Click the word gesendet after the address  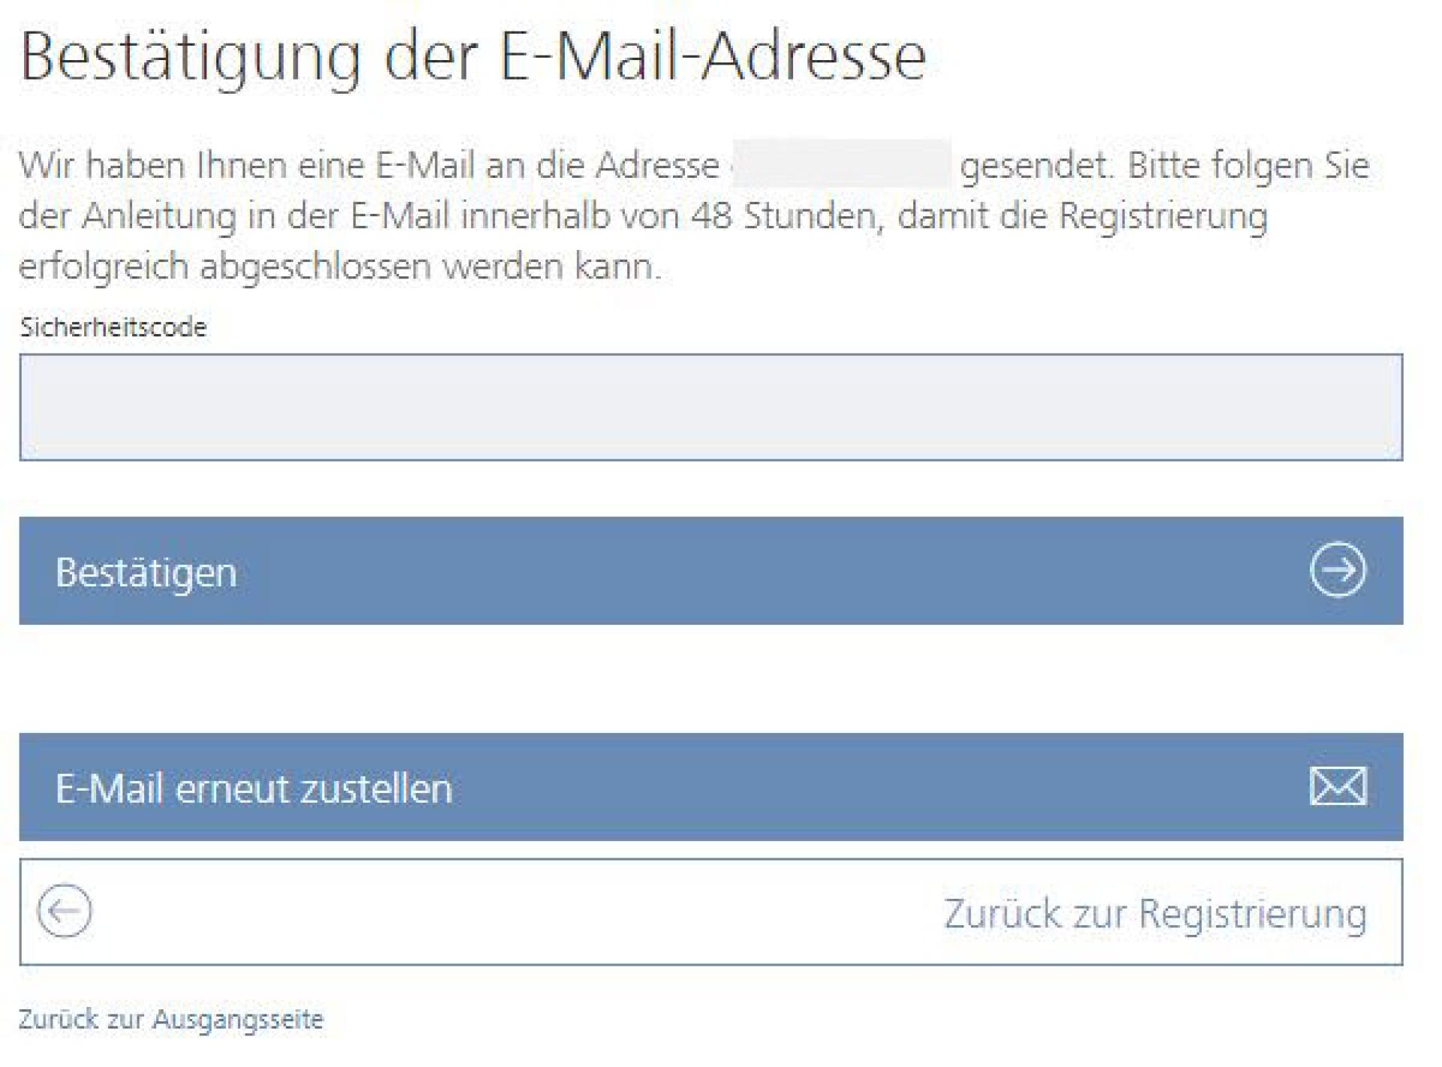pyautogui.click(x=1034, y=165)
